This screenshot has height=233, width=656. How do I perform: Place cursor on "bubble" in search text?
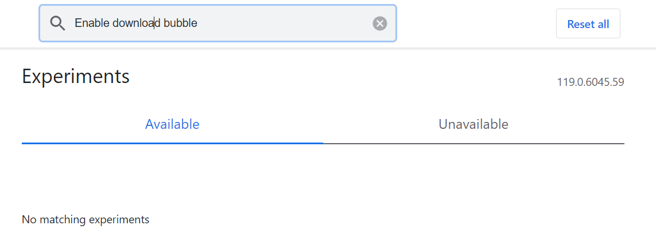tap(180, 23)
